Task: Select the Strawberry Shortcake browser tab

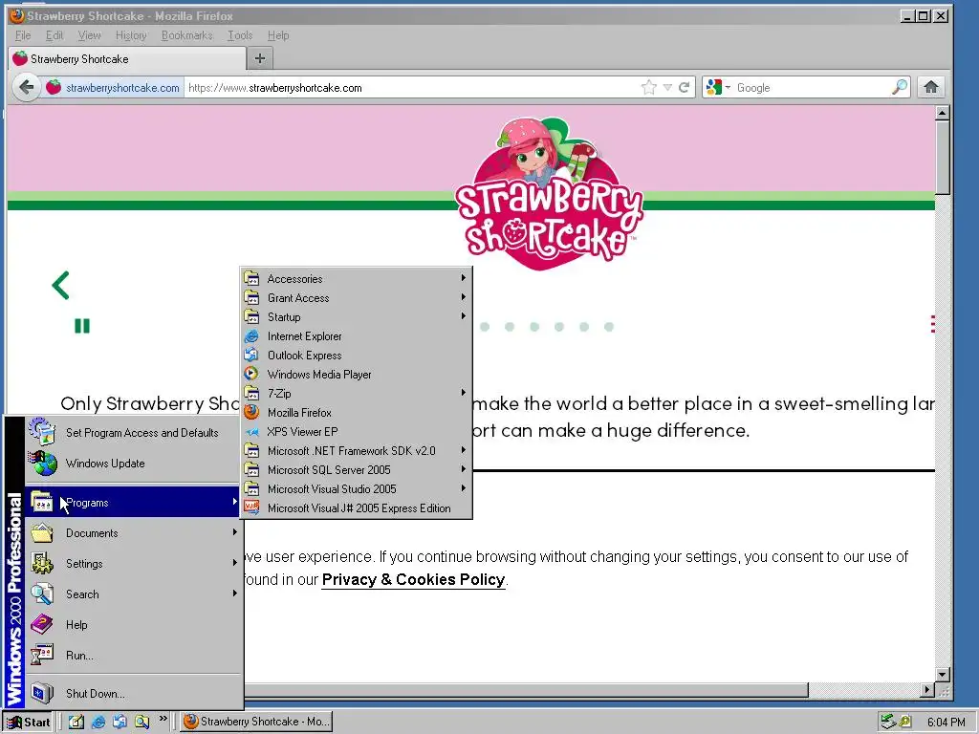Action: [127, 58]
